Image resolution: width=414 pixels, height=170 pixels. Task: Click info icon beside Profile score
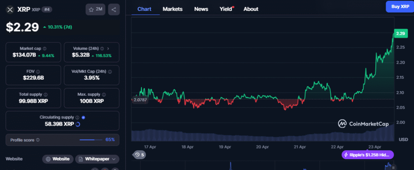[x=38, y=140]
